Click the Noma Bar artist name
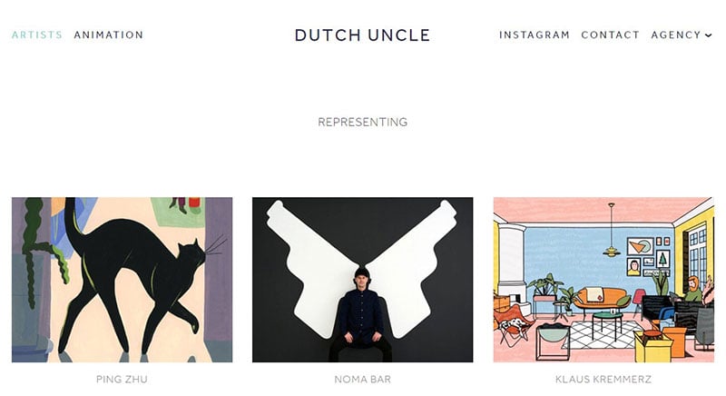Screen dimensions: 726x396 tap(362, 380)
